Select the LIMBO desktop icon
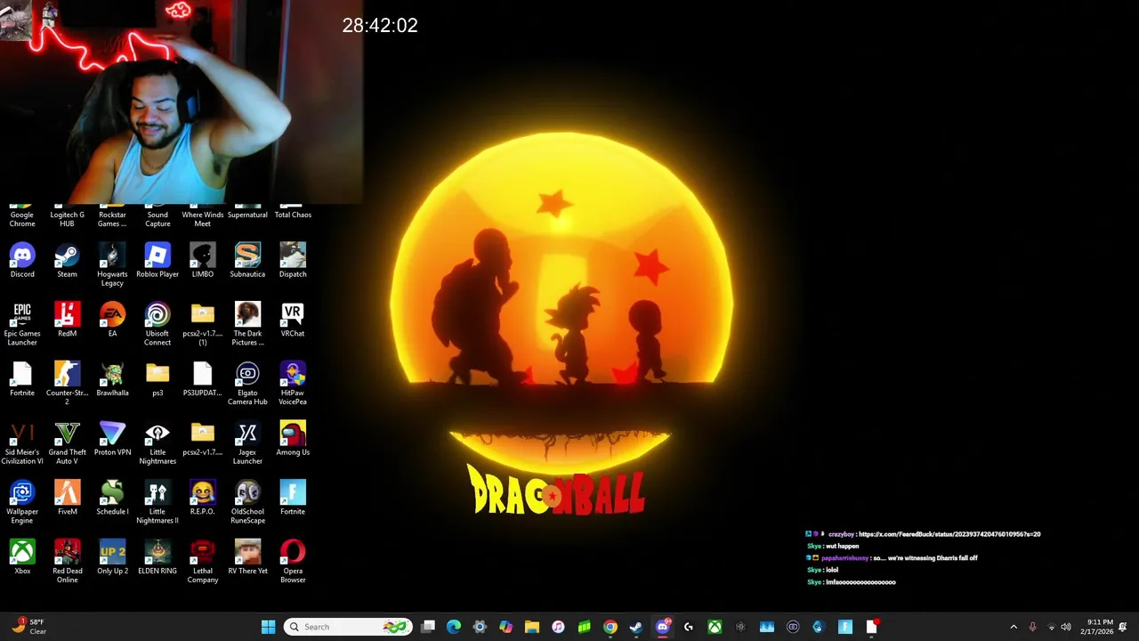1139x641 pixels. click(203, 261)
